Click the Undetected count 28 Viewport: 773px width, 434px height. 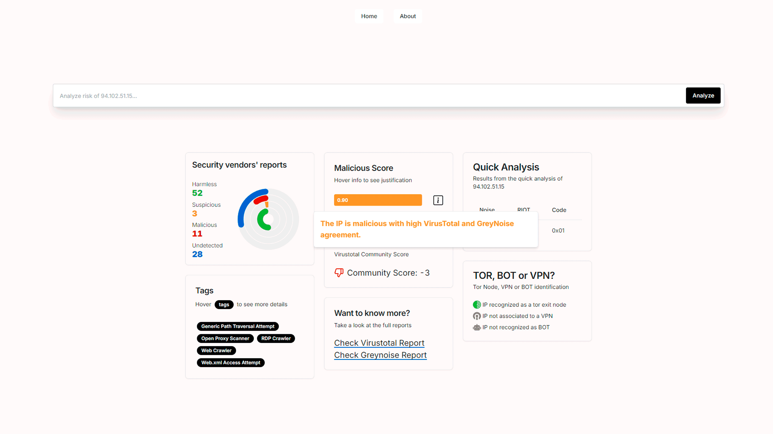tap(197, 254)
